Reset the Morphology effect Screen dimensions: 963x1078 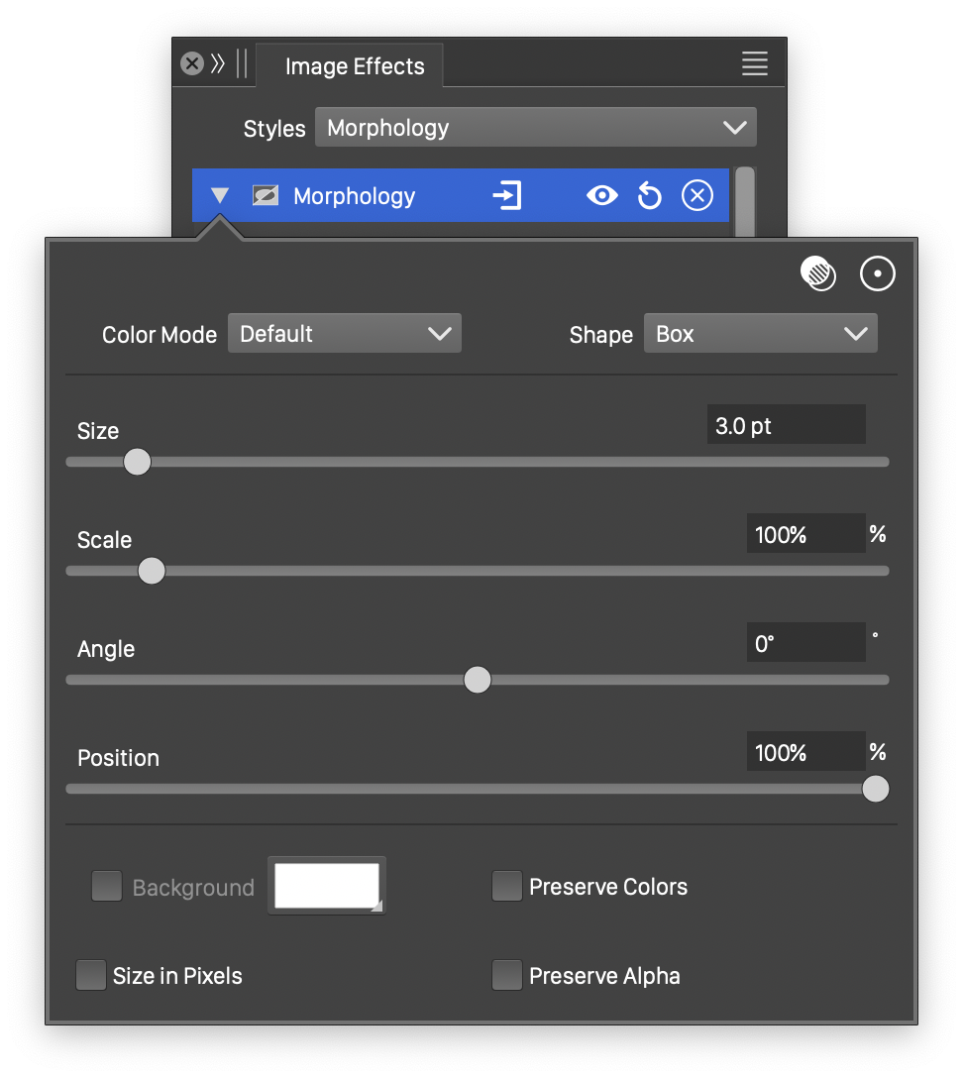649,196
